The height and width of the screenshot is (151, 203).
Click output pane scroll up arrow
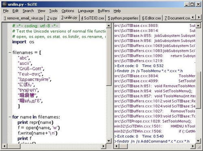pyautogui.click(x=198, y=26)
